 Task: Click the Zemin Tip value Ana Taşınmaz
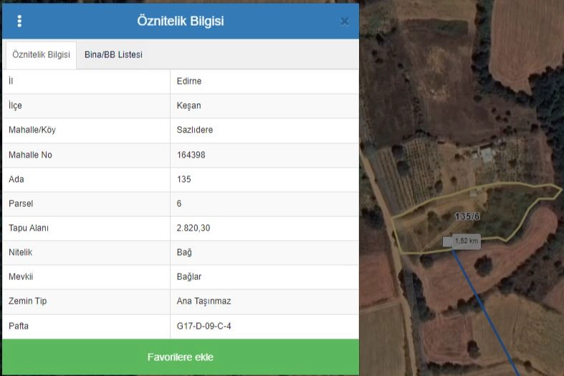[x=204, y=301]
